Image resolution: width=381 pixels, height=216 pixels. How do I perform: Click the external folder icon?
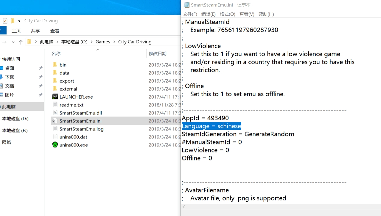click(55, 89)
